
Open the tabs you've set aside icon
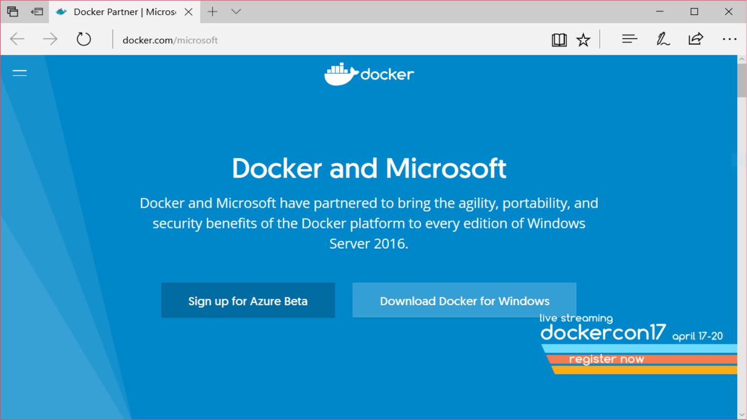pos(12,11)
